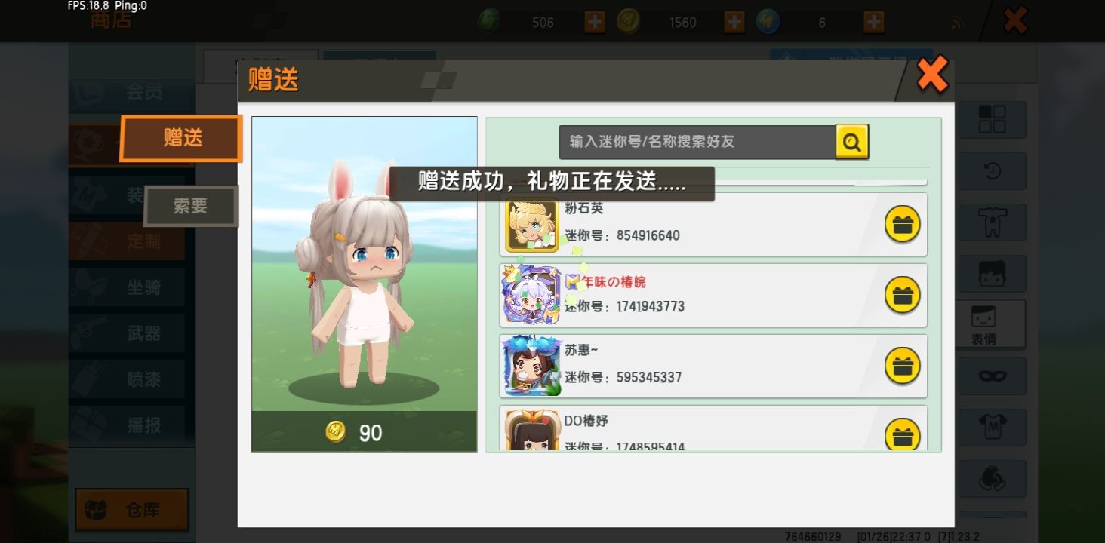Viewport: 1105px width, 543px height.
Task: Open the 仓库 warehouse button
Action: (x=132, y=511)
